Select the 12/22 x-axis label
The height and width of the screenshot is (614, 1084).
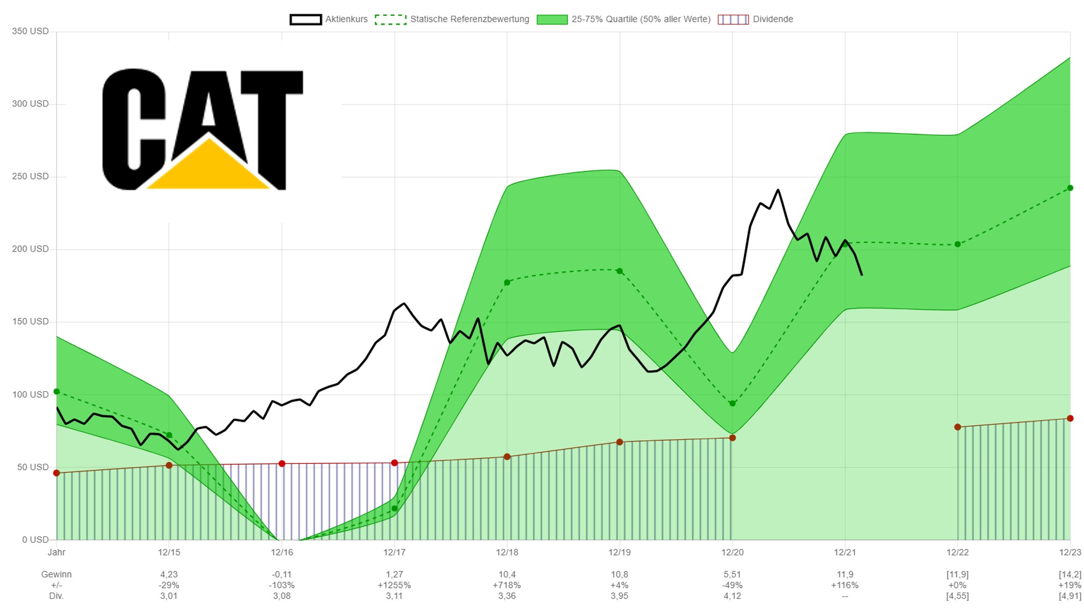(x=957, y=552)
